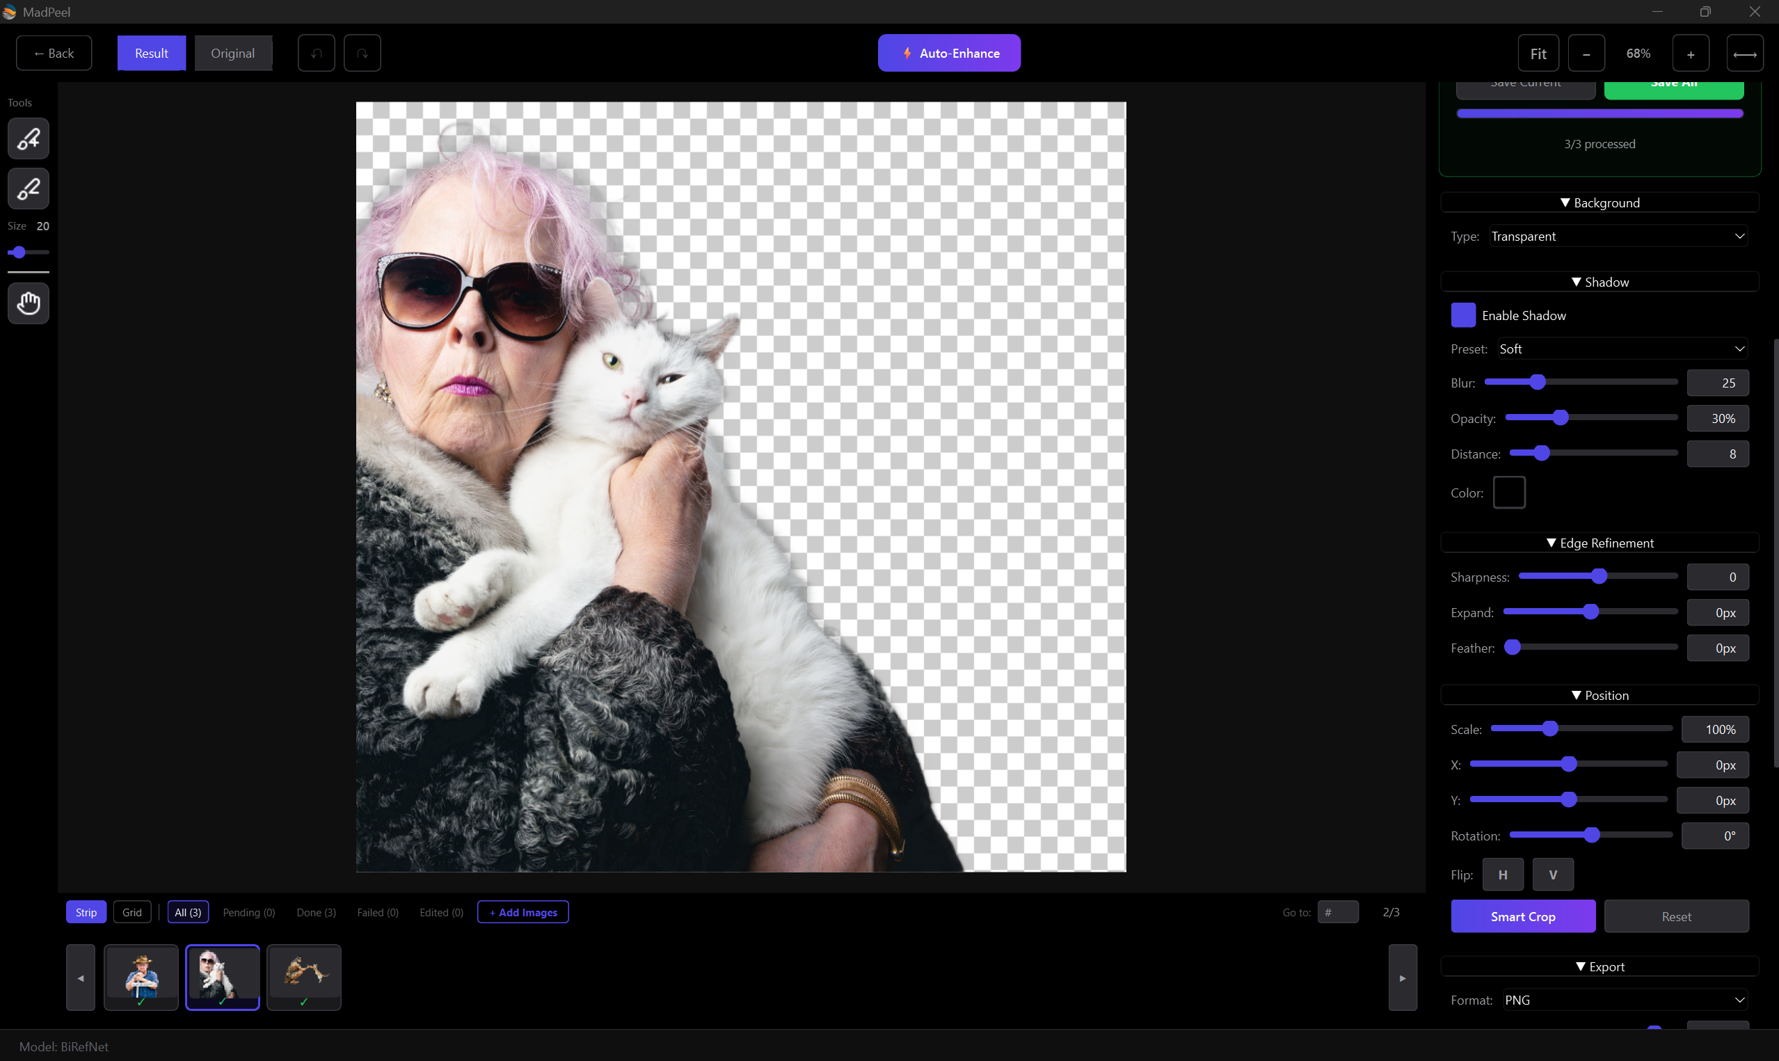This screenshot has width=1779, height=1061.
Task: Flip the image vertically
Action: [x=1552, y=874]
